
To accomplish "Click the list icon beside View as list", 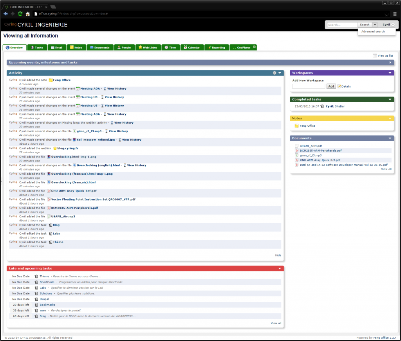I will click(375, 56).
